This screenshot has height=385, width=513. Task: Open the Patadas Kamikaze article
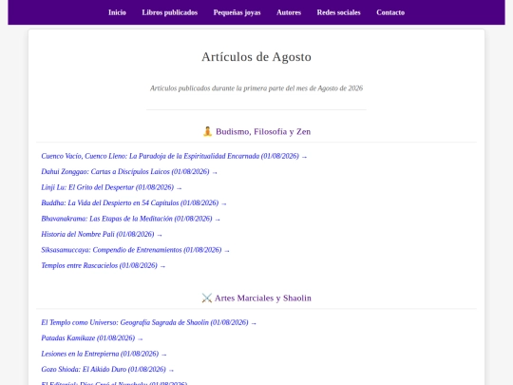pos(92,338)
